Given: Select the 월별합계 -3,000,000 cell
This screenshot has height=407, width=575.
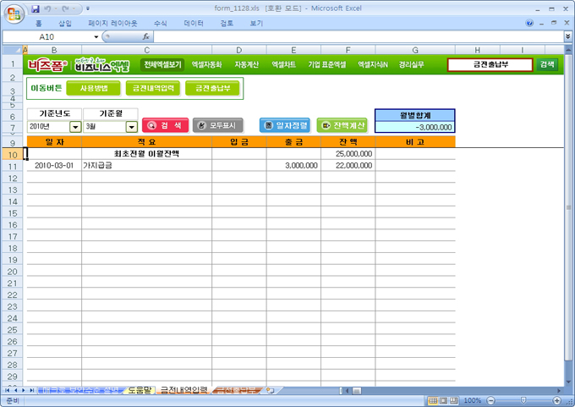Looking at the screenshot, I should click(x=415, y=128).
